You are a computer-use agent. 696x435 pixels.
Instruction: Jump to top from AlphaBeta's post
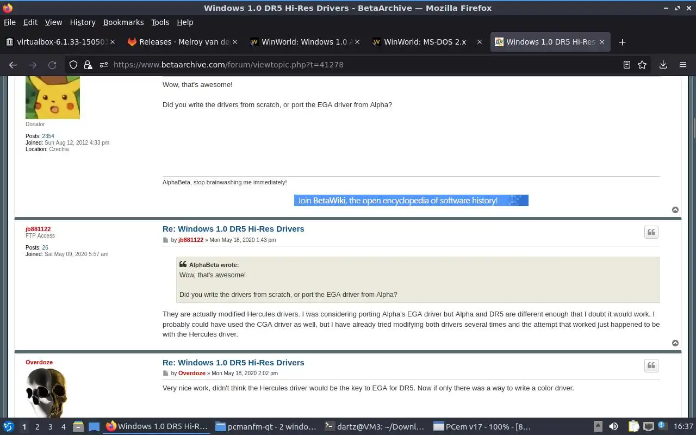675,210
